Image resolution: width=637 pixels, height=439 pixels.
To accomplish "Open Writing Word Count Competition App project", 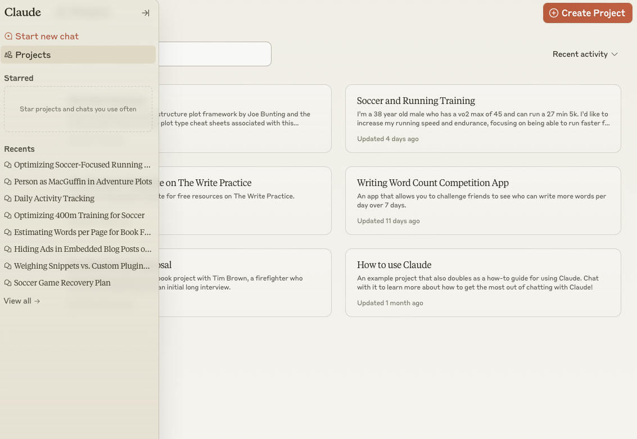I will pyautogui.click(x=483, y=201).
